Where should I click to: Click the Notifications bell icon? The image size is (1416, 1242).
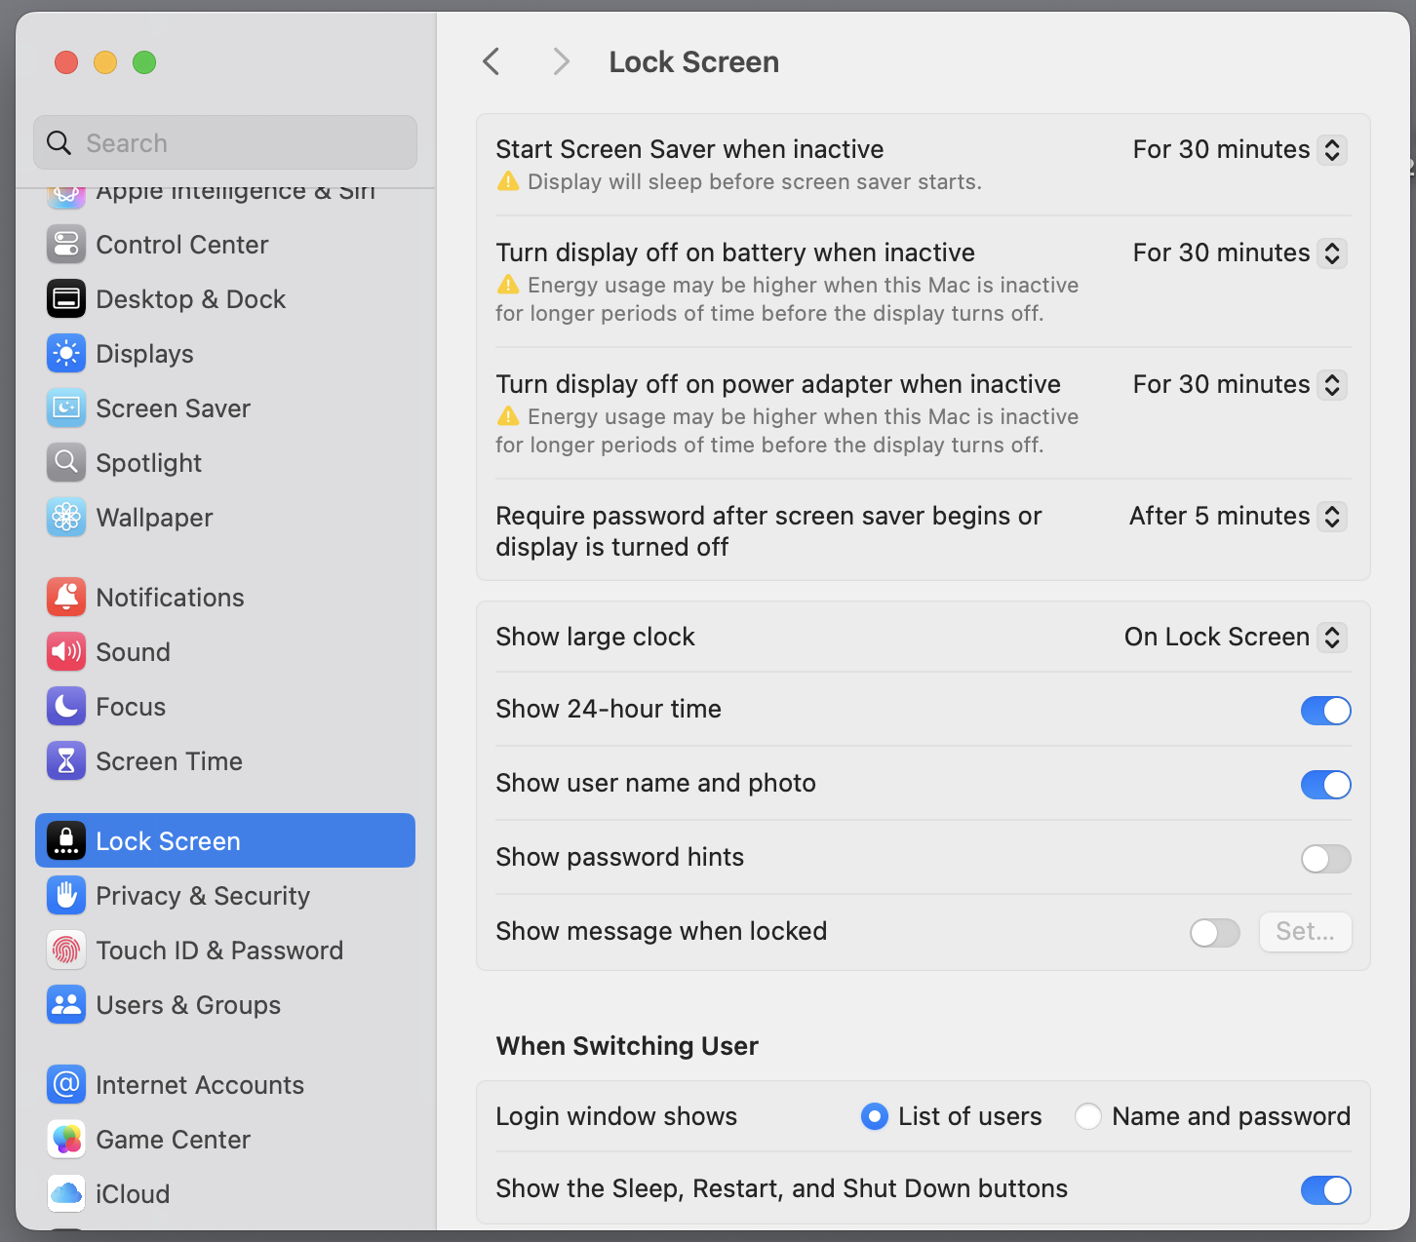point(66,598)
